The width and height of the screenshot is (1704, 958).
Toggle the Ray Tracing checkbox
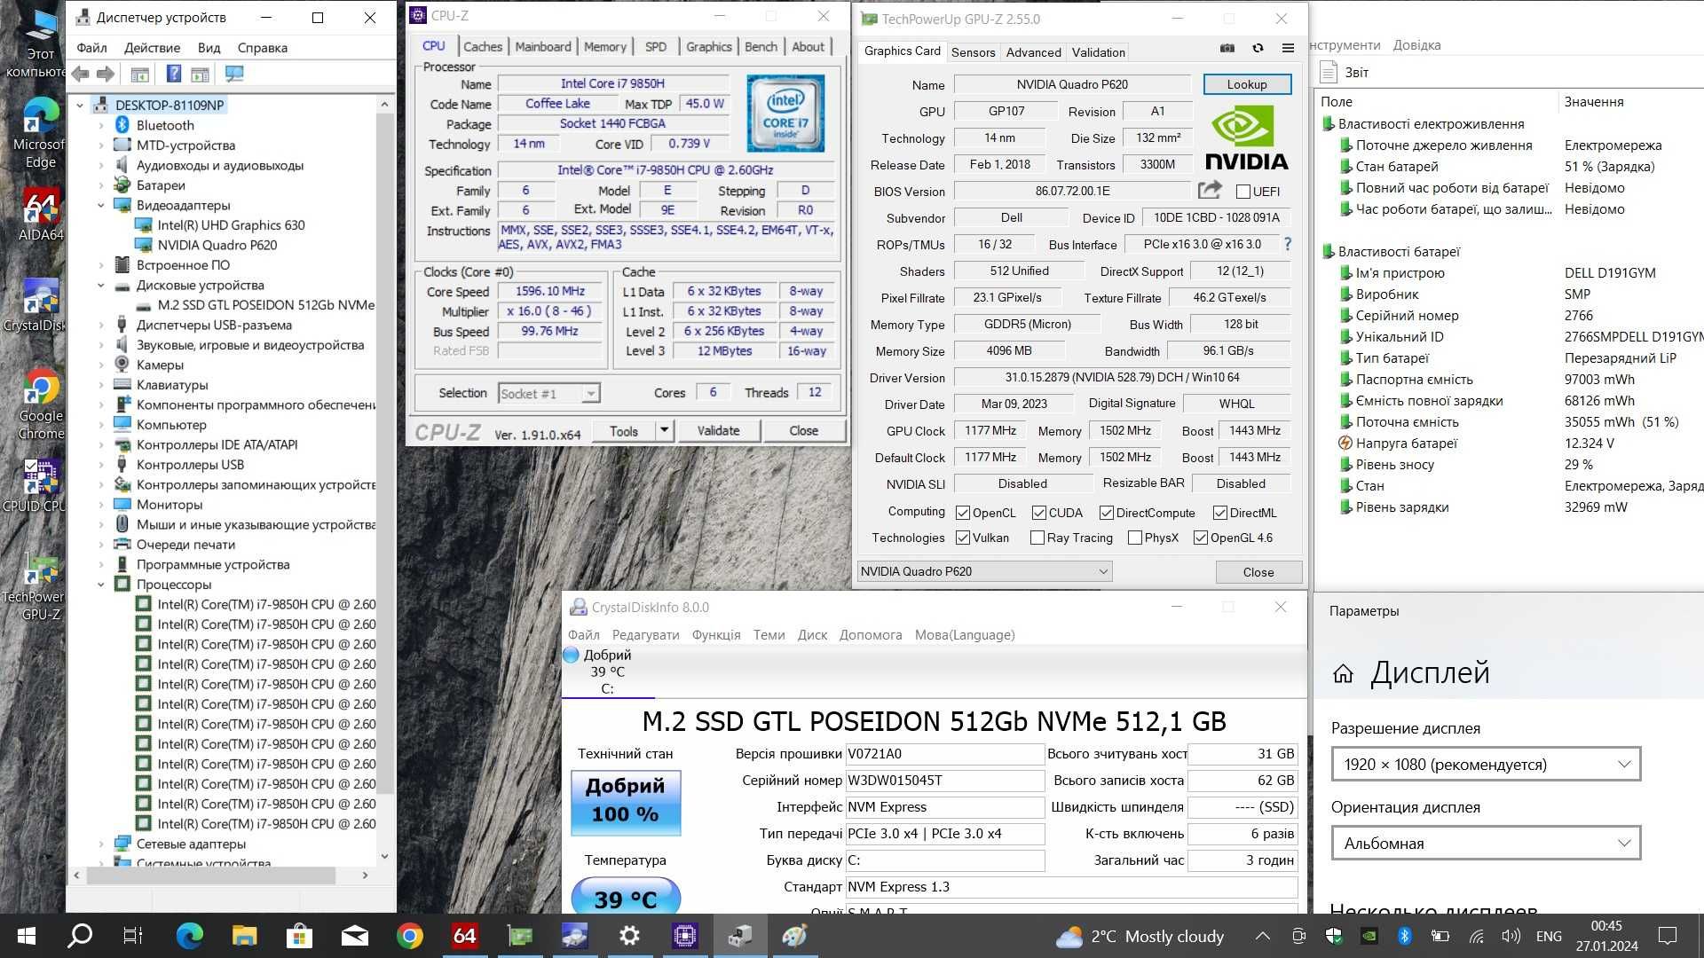(1037, 538)
